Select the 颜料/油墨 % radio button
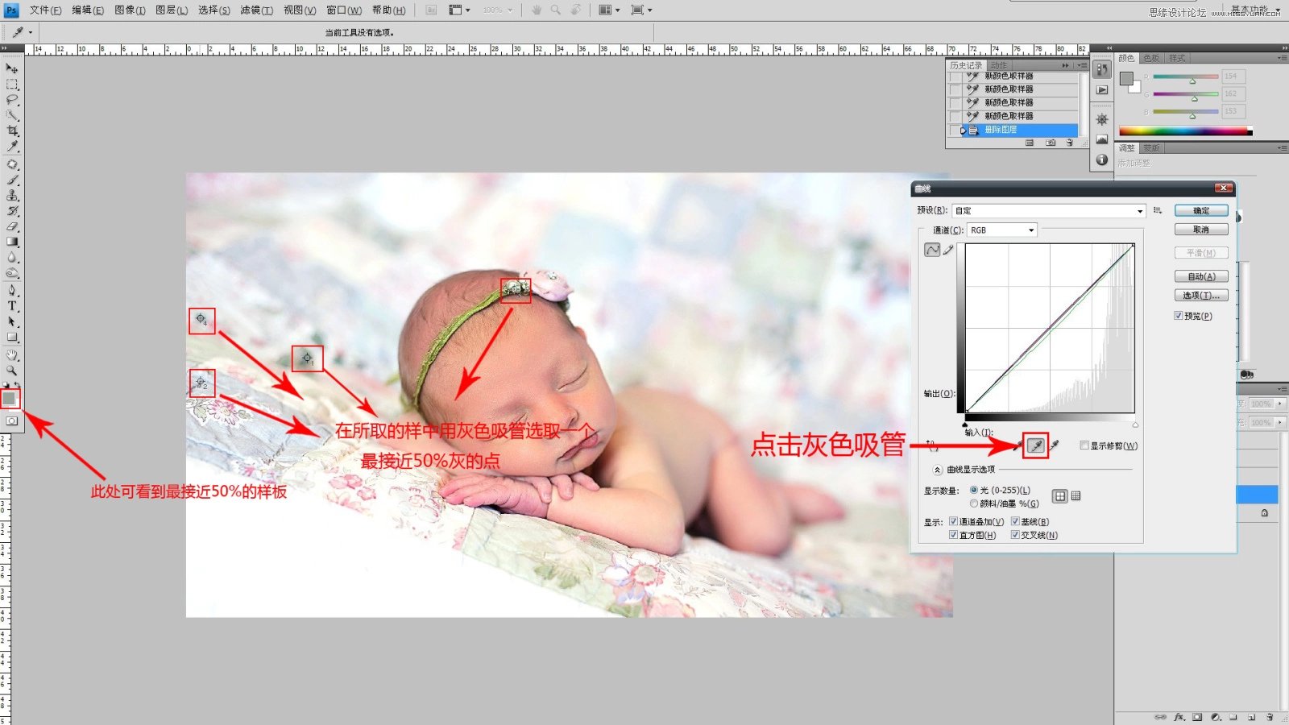The width and height of the screenshot is (1289, 725). pos(974,503)
